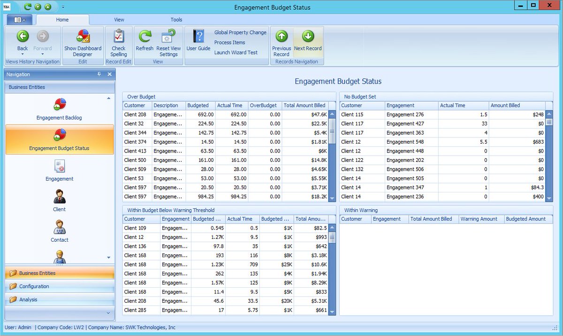Select Engagement 202 cell
Image resolution: width=563 pixels, height=336 pixels.
tap(411, 160)
